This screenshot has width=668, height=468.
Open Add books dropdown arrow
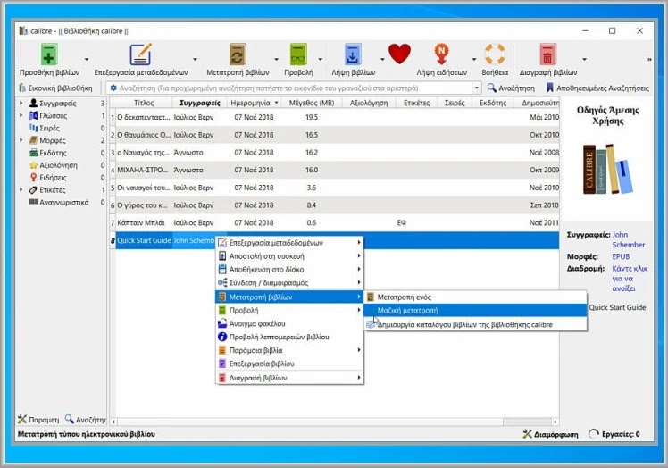point(87,59)
